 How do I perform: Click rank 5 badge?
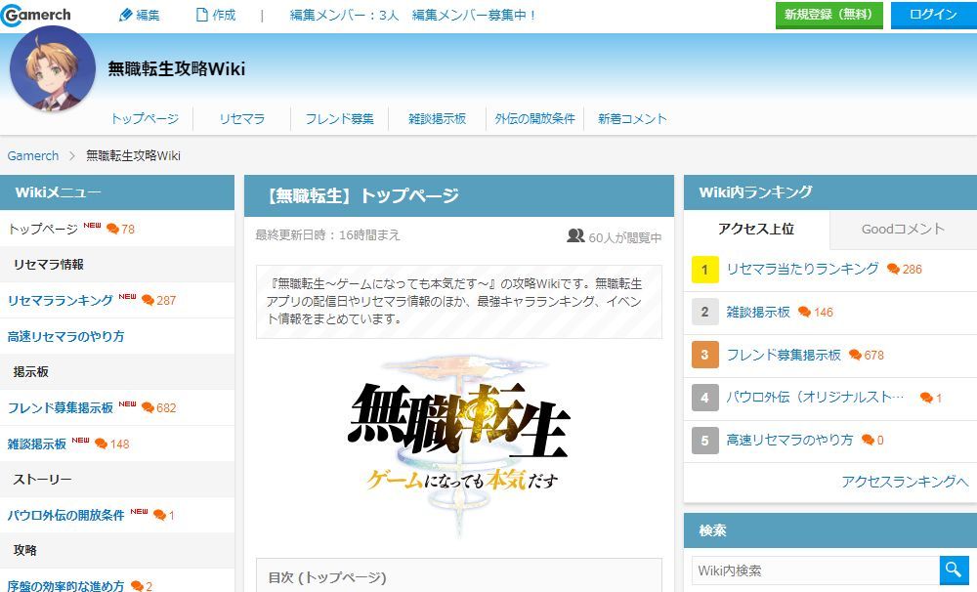pyautogui.click(x=704, y=441)
